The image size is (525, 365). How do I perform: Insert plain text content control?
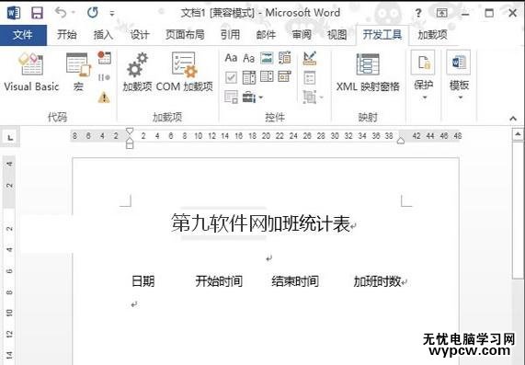coord(249,58)
